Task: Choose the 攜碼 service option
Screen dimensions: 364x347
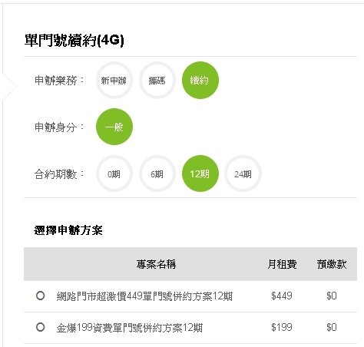Action: click(157, 81)
